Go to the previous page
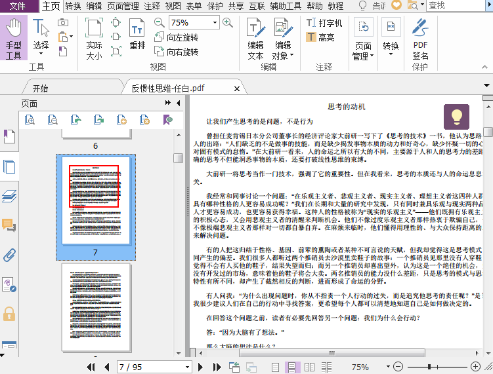The image size is (493, 374). pyautogui.click(x=107, y=367)
